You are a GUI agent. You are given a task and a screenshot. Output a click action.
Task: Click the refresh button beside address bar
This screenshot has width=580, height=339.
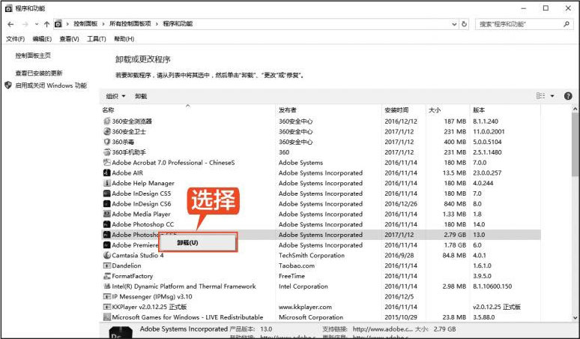click(464, 24)
